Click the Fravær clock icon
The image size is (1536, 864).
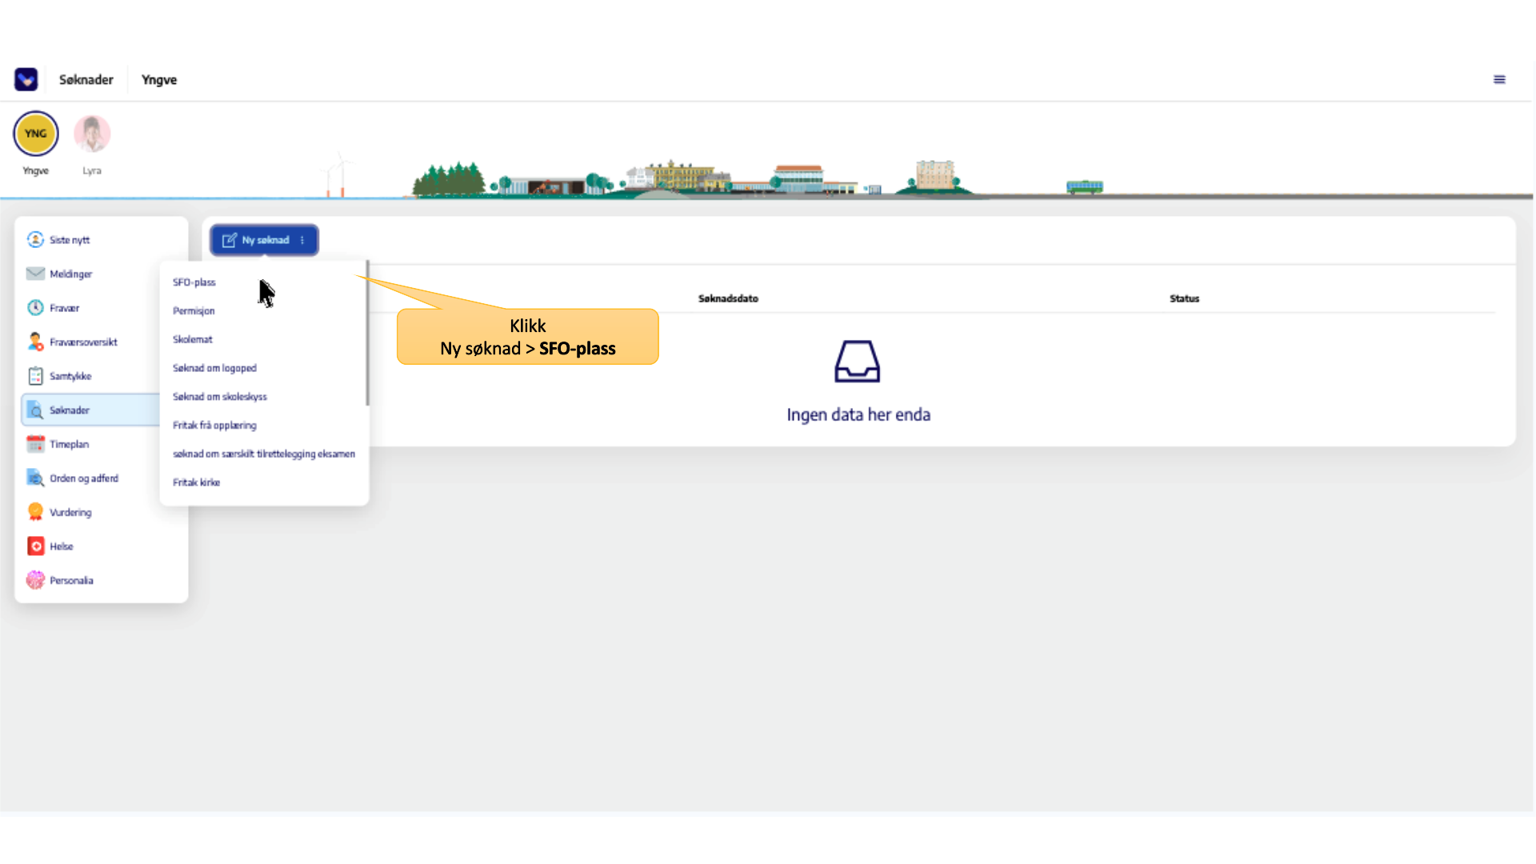(x=35, y=308)
